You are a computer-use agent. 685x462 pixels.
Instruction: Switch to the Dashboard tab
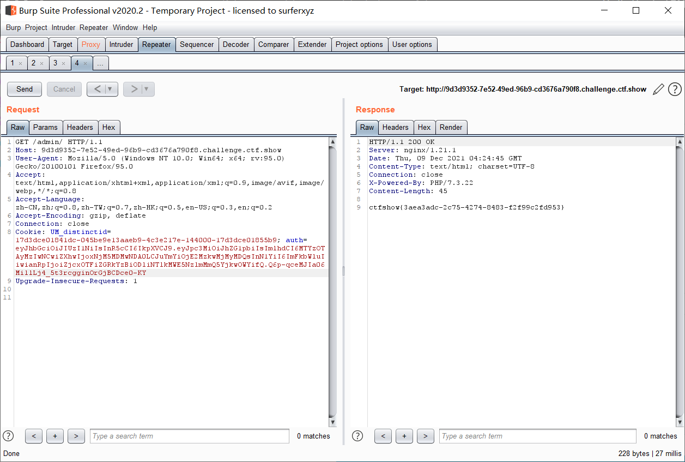(27, 45)
